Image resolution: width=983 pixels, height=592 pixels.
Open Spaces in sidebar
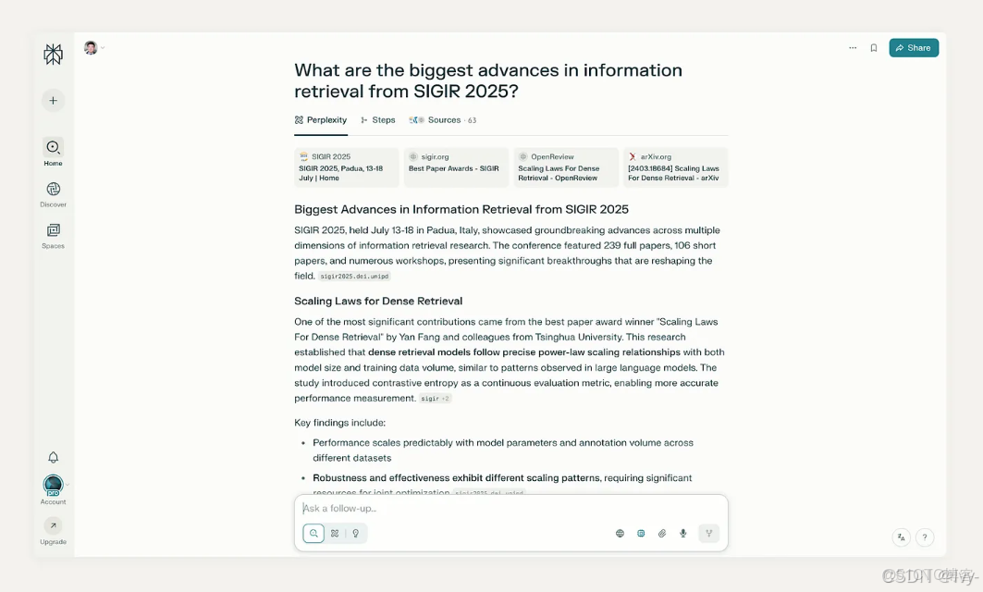(x=54, y=236)
